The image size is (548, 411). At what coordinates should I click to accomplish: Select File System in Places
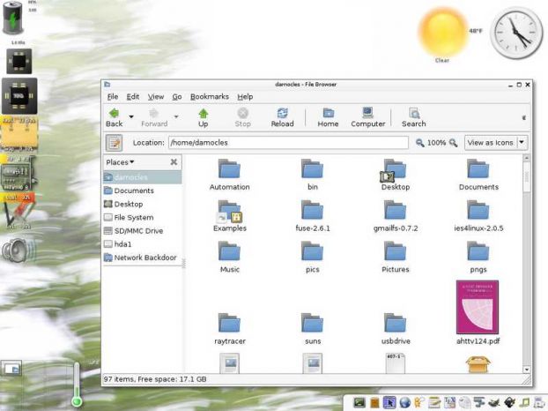(x=143, y=217)
